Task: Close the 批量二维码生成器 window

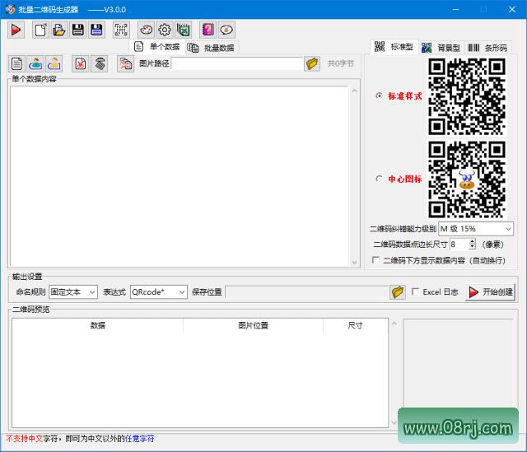Action: point(511,9)
